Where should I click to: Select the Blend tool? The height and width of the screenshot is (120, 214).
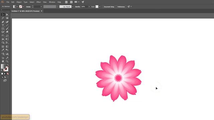7,50
